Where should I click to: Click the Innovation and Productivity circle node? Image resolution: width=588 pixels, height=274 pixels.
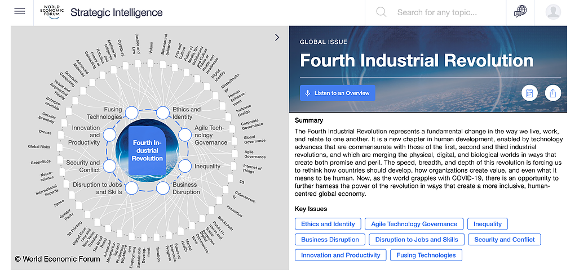[109, 135]
